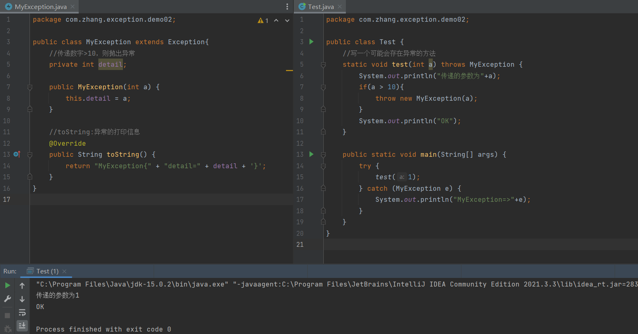Click the up arrow in the Run toolbar

[x=22, y=286]
